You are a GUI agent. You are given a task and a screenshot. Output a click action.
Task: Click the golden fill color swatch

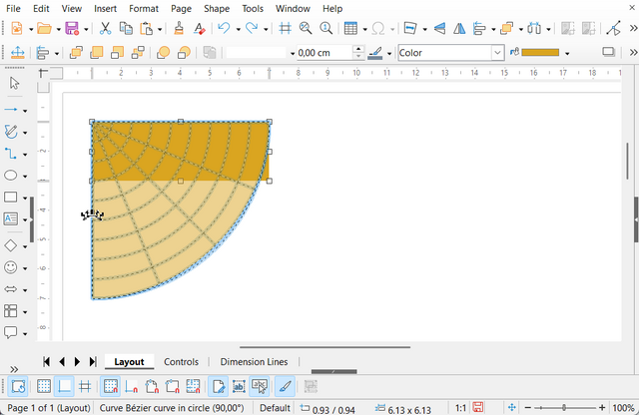pos(540,53)
